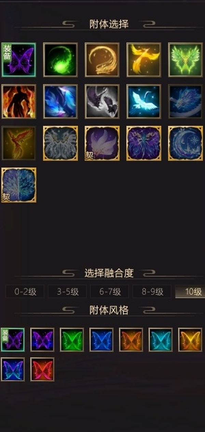Image resolution: width=205 pixels, height=432 pixels.
Task: Pick the cyan butterfly style swatch
Action: point(161,340)
